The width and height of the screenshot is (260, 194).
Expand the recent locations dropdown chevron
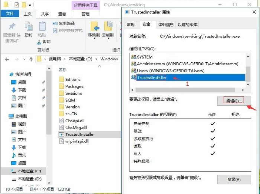(x=25, y=59)
